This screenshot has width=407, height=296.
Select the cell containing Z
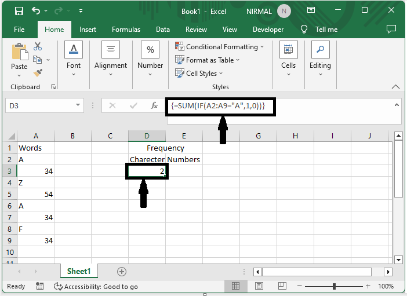(36, 182)
